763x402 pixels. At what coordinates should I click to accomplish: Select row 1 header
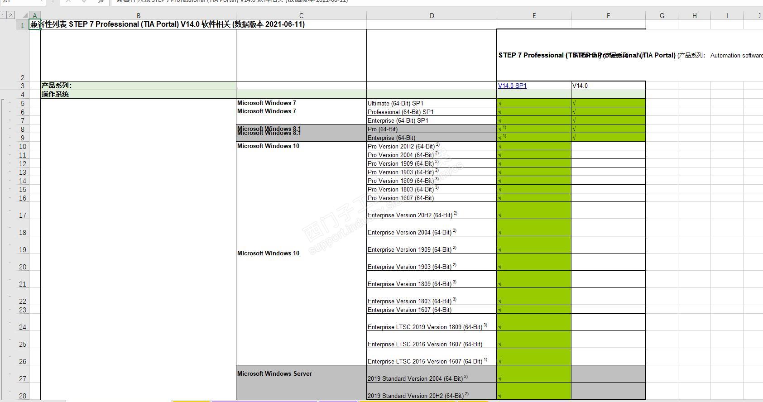[x=22, y=24]
